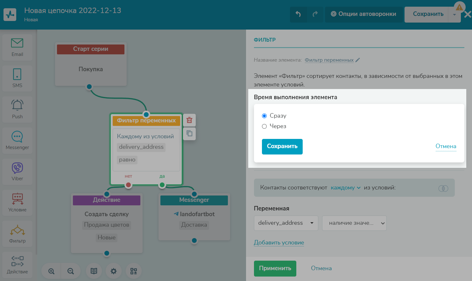The height and width of the screenshot is (281, 472).
Task: Click the ФИЛЬТР panel heading
Action: pos(265,40)
